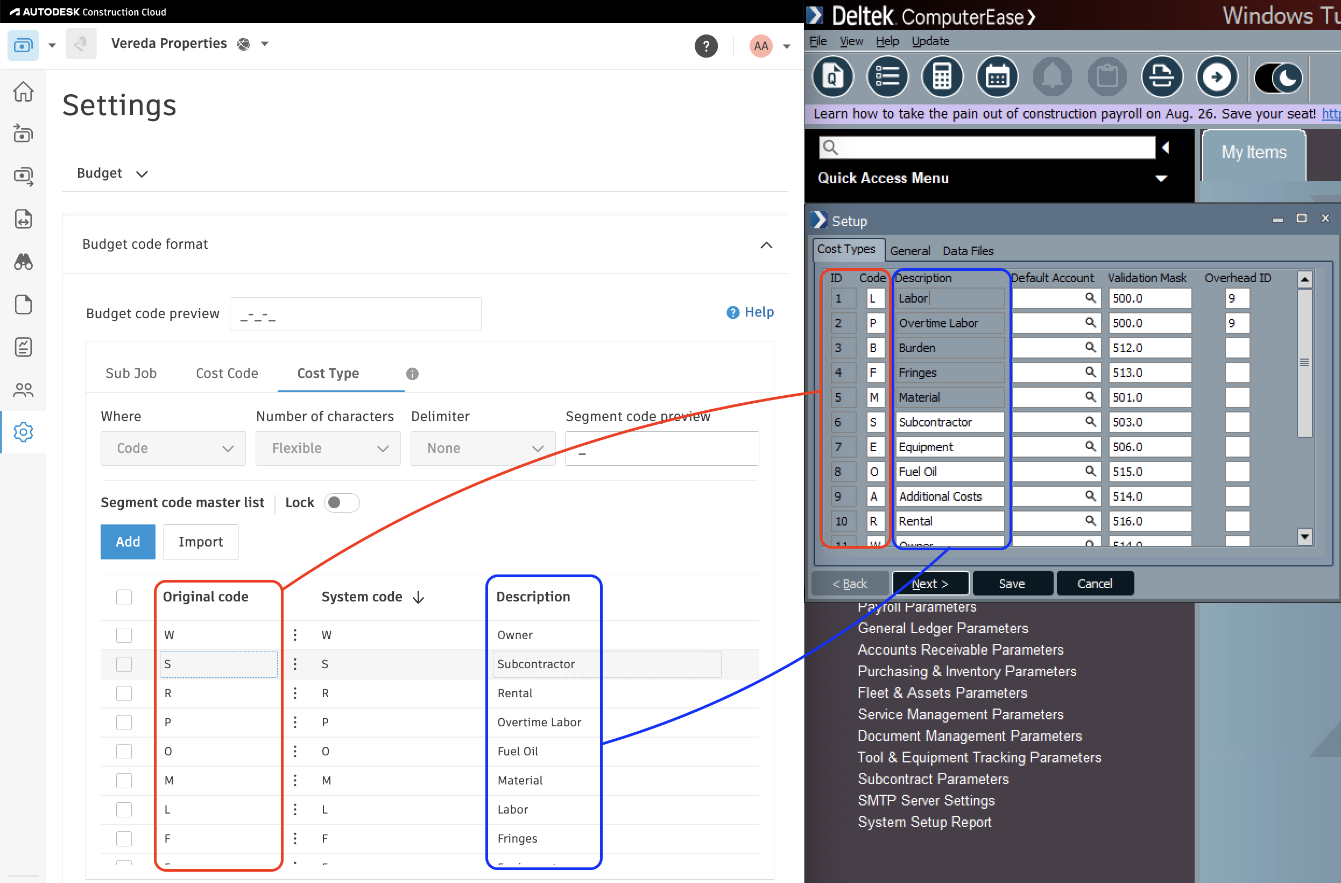The height and width of the screenshot is (883, 1341).
Task: Click the Setup list scroll up arrow
Action: point(1305,279)
